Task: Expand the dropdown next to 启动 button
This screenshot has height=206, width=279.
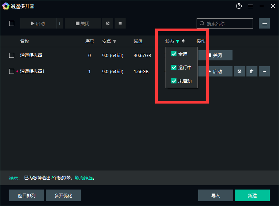Action: coord(60,23)
